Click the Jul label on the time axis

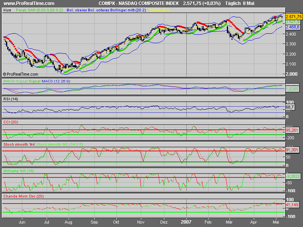click(x=46, y=222)
